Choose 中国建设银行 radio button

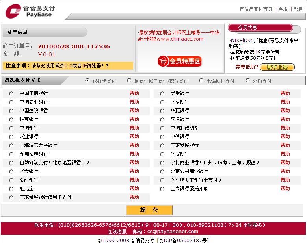click(11, 111)
